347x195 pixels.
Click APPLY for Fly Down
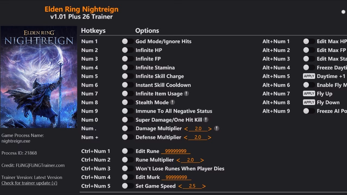point(309,102)
